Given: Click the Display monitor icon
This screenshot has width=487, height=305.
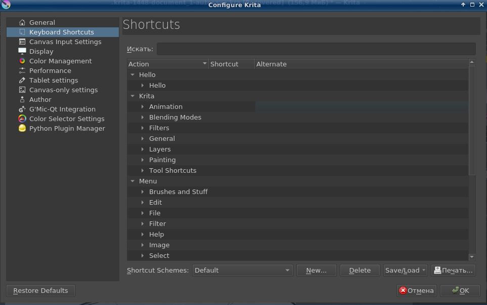Looking at the screenshot, I should (x=22, y=51).
